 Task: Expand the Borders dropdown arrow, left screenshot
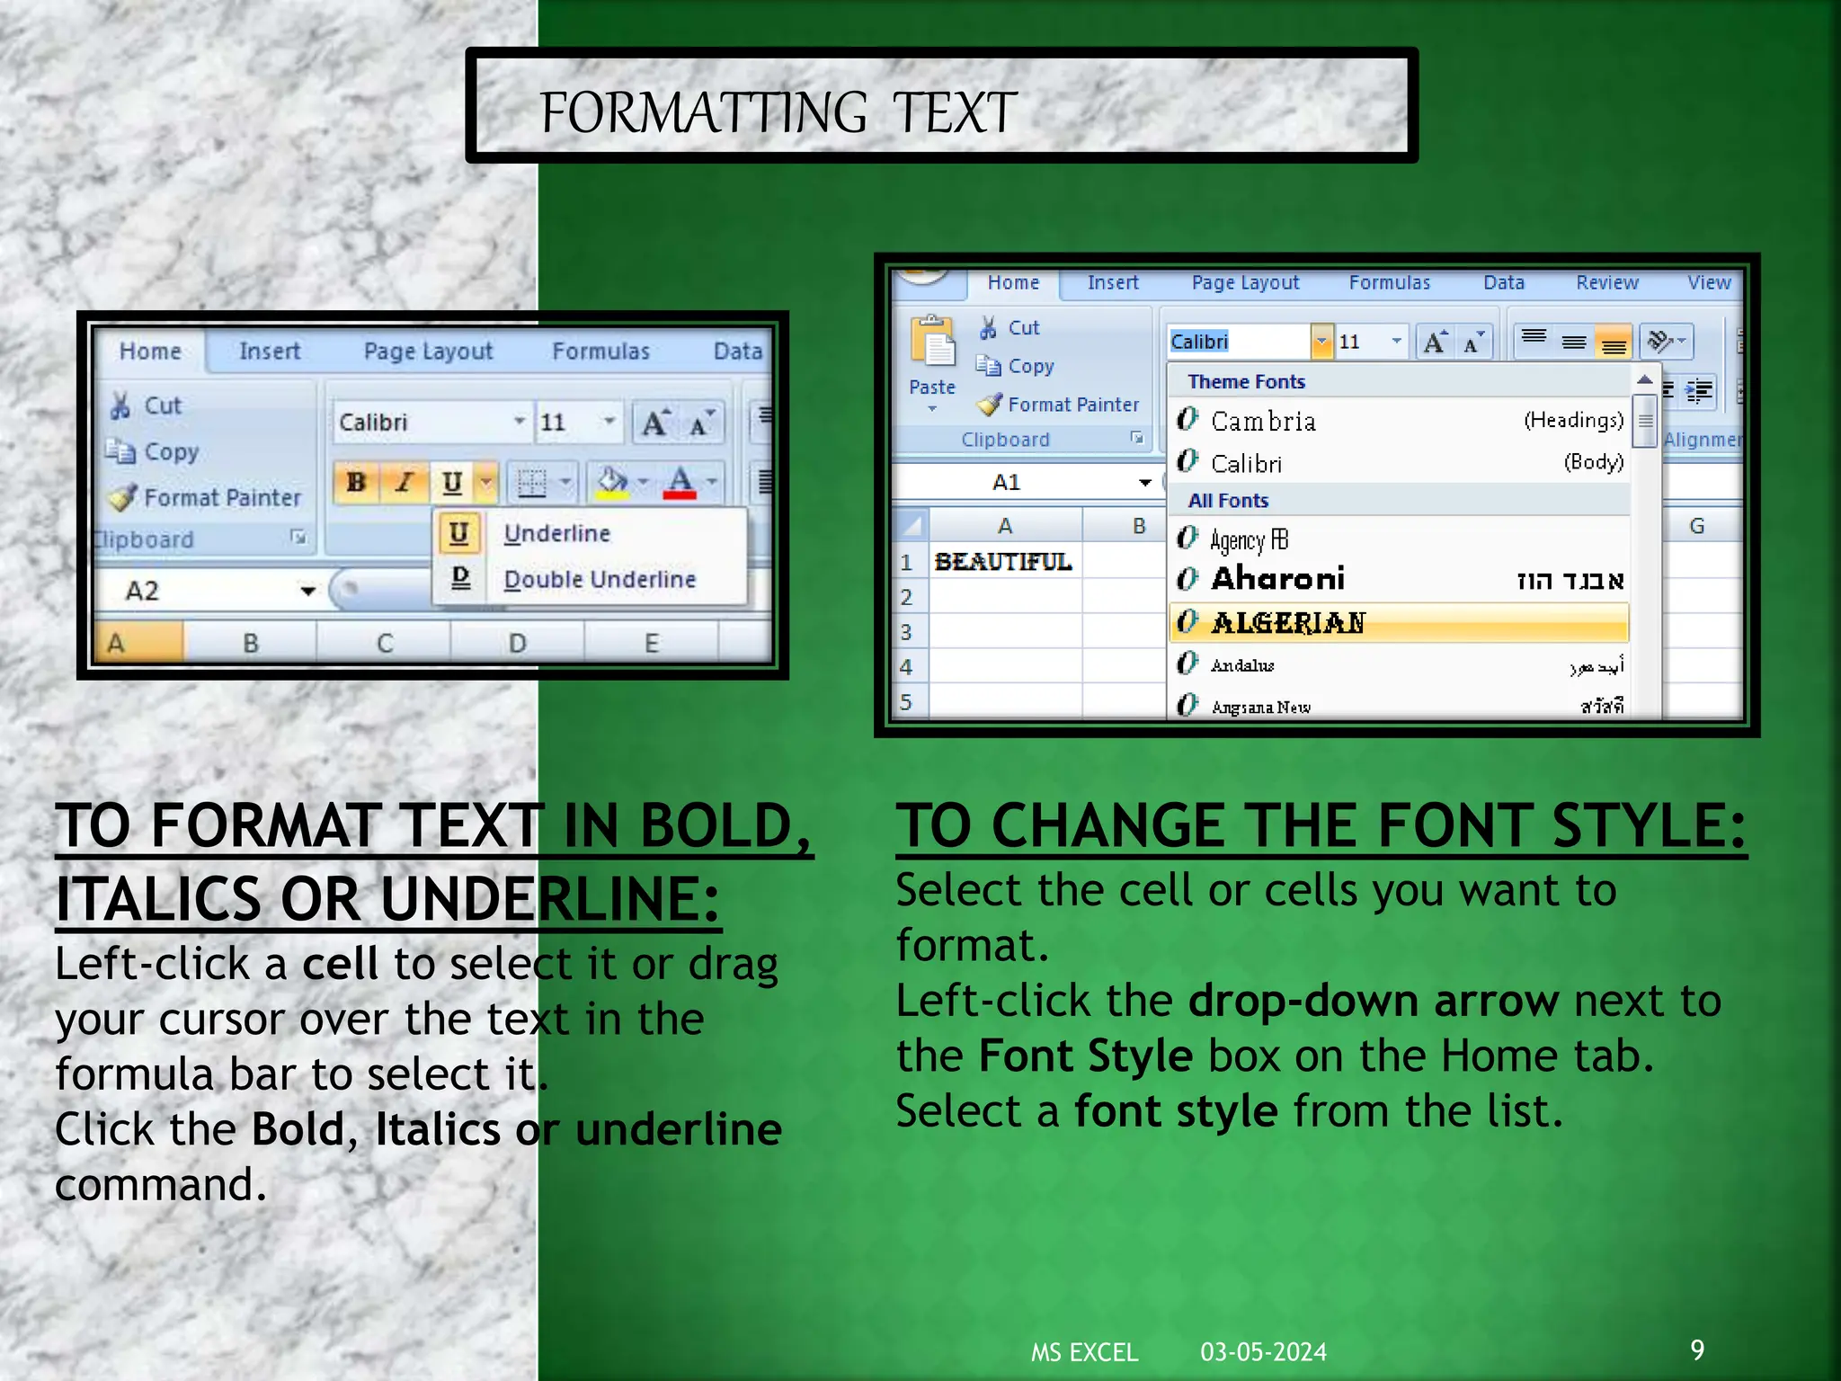pos(565,483)
